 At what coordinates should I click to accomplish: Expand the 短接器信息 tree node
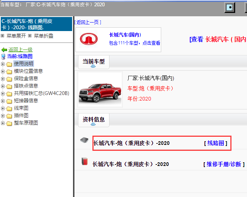[3, 101]
